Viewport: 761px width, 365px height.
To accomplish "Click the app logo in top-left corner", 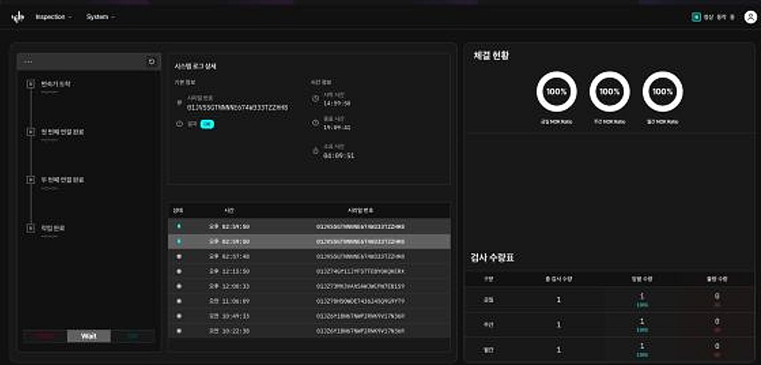I will tap(18, 17).
